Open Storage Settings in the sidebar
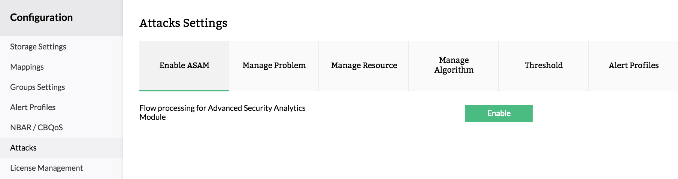 tap(38, 47)
